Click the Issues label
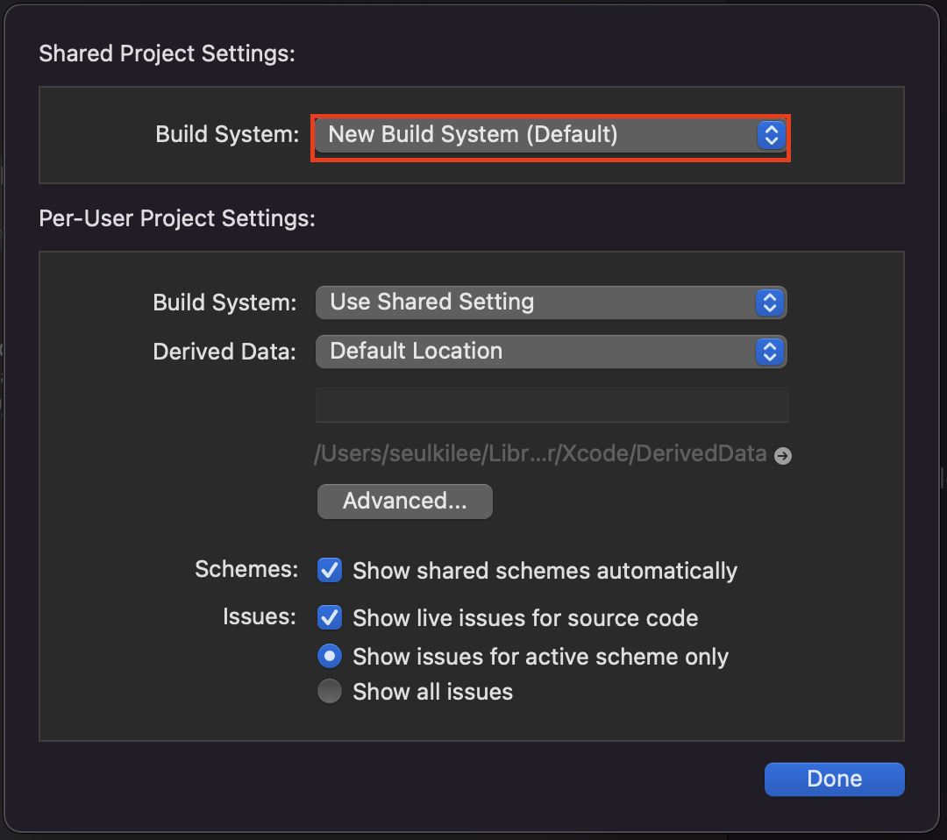947x840 pixels. [x=260, y=616]
